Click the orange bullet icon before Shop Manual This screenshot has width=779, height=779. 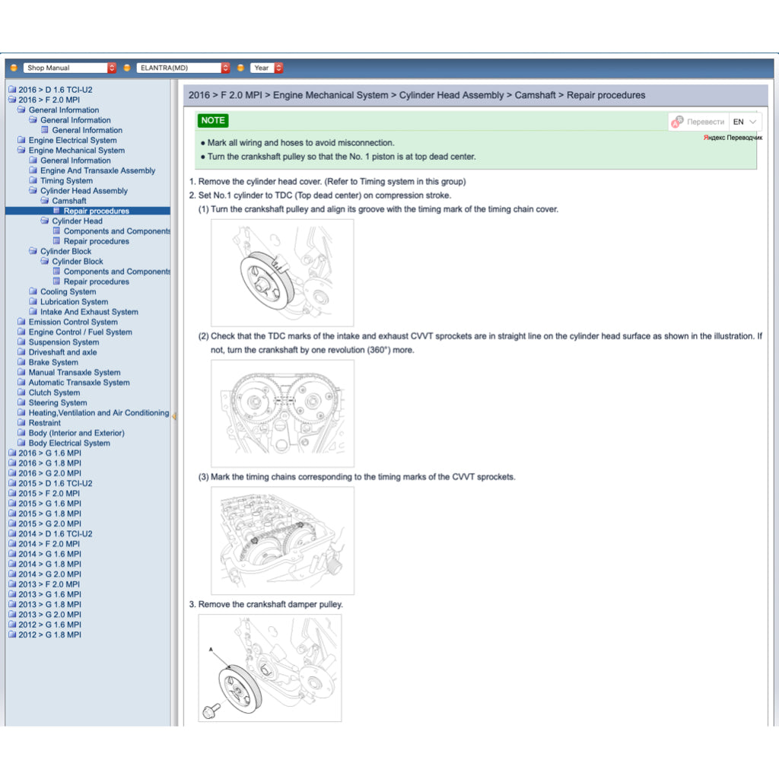click(x=14, y=68)
